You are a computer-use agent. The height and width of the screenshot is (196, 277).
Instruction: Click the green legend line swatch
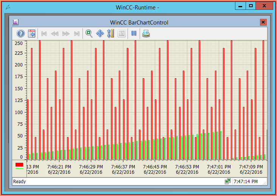pyautogui.click(x=19, y=168)
